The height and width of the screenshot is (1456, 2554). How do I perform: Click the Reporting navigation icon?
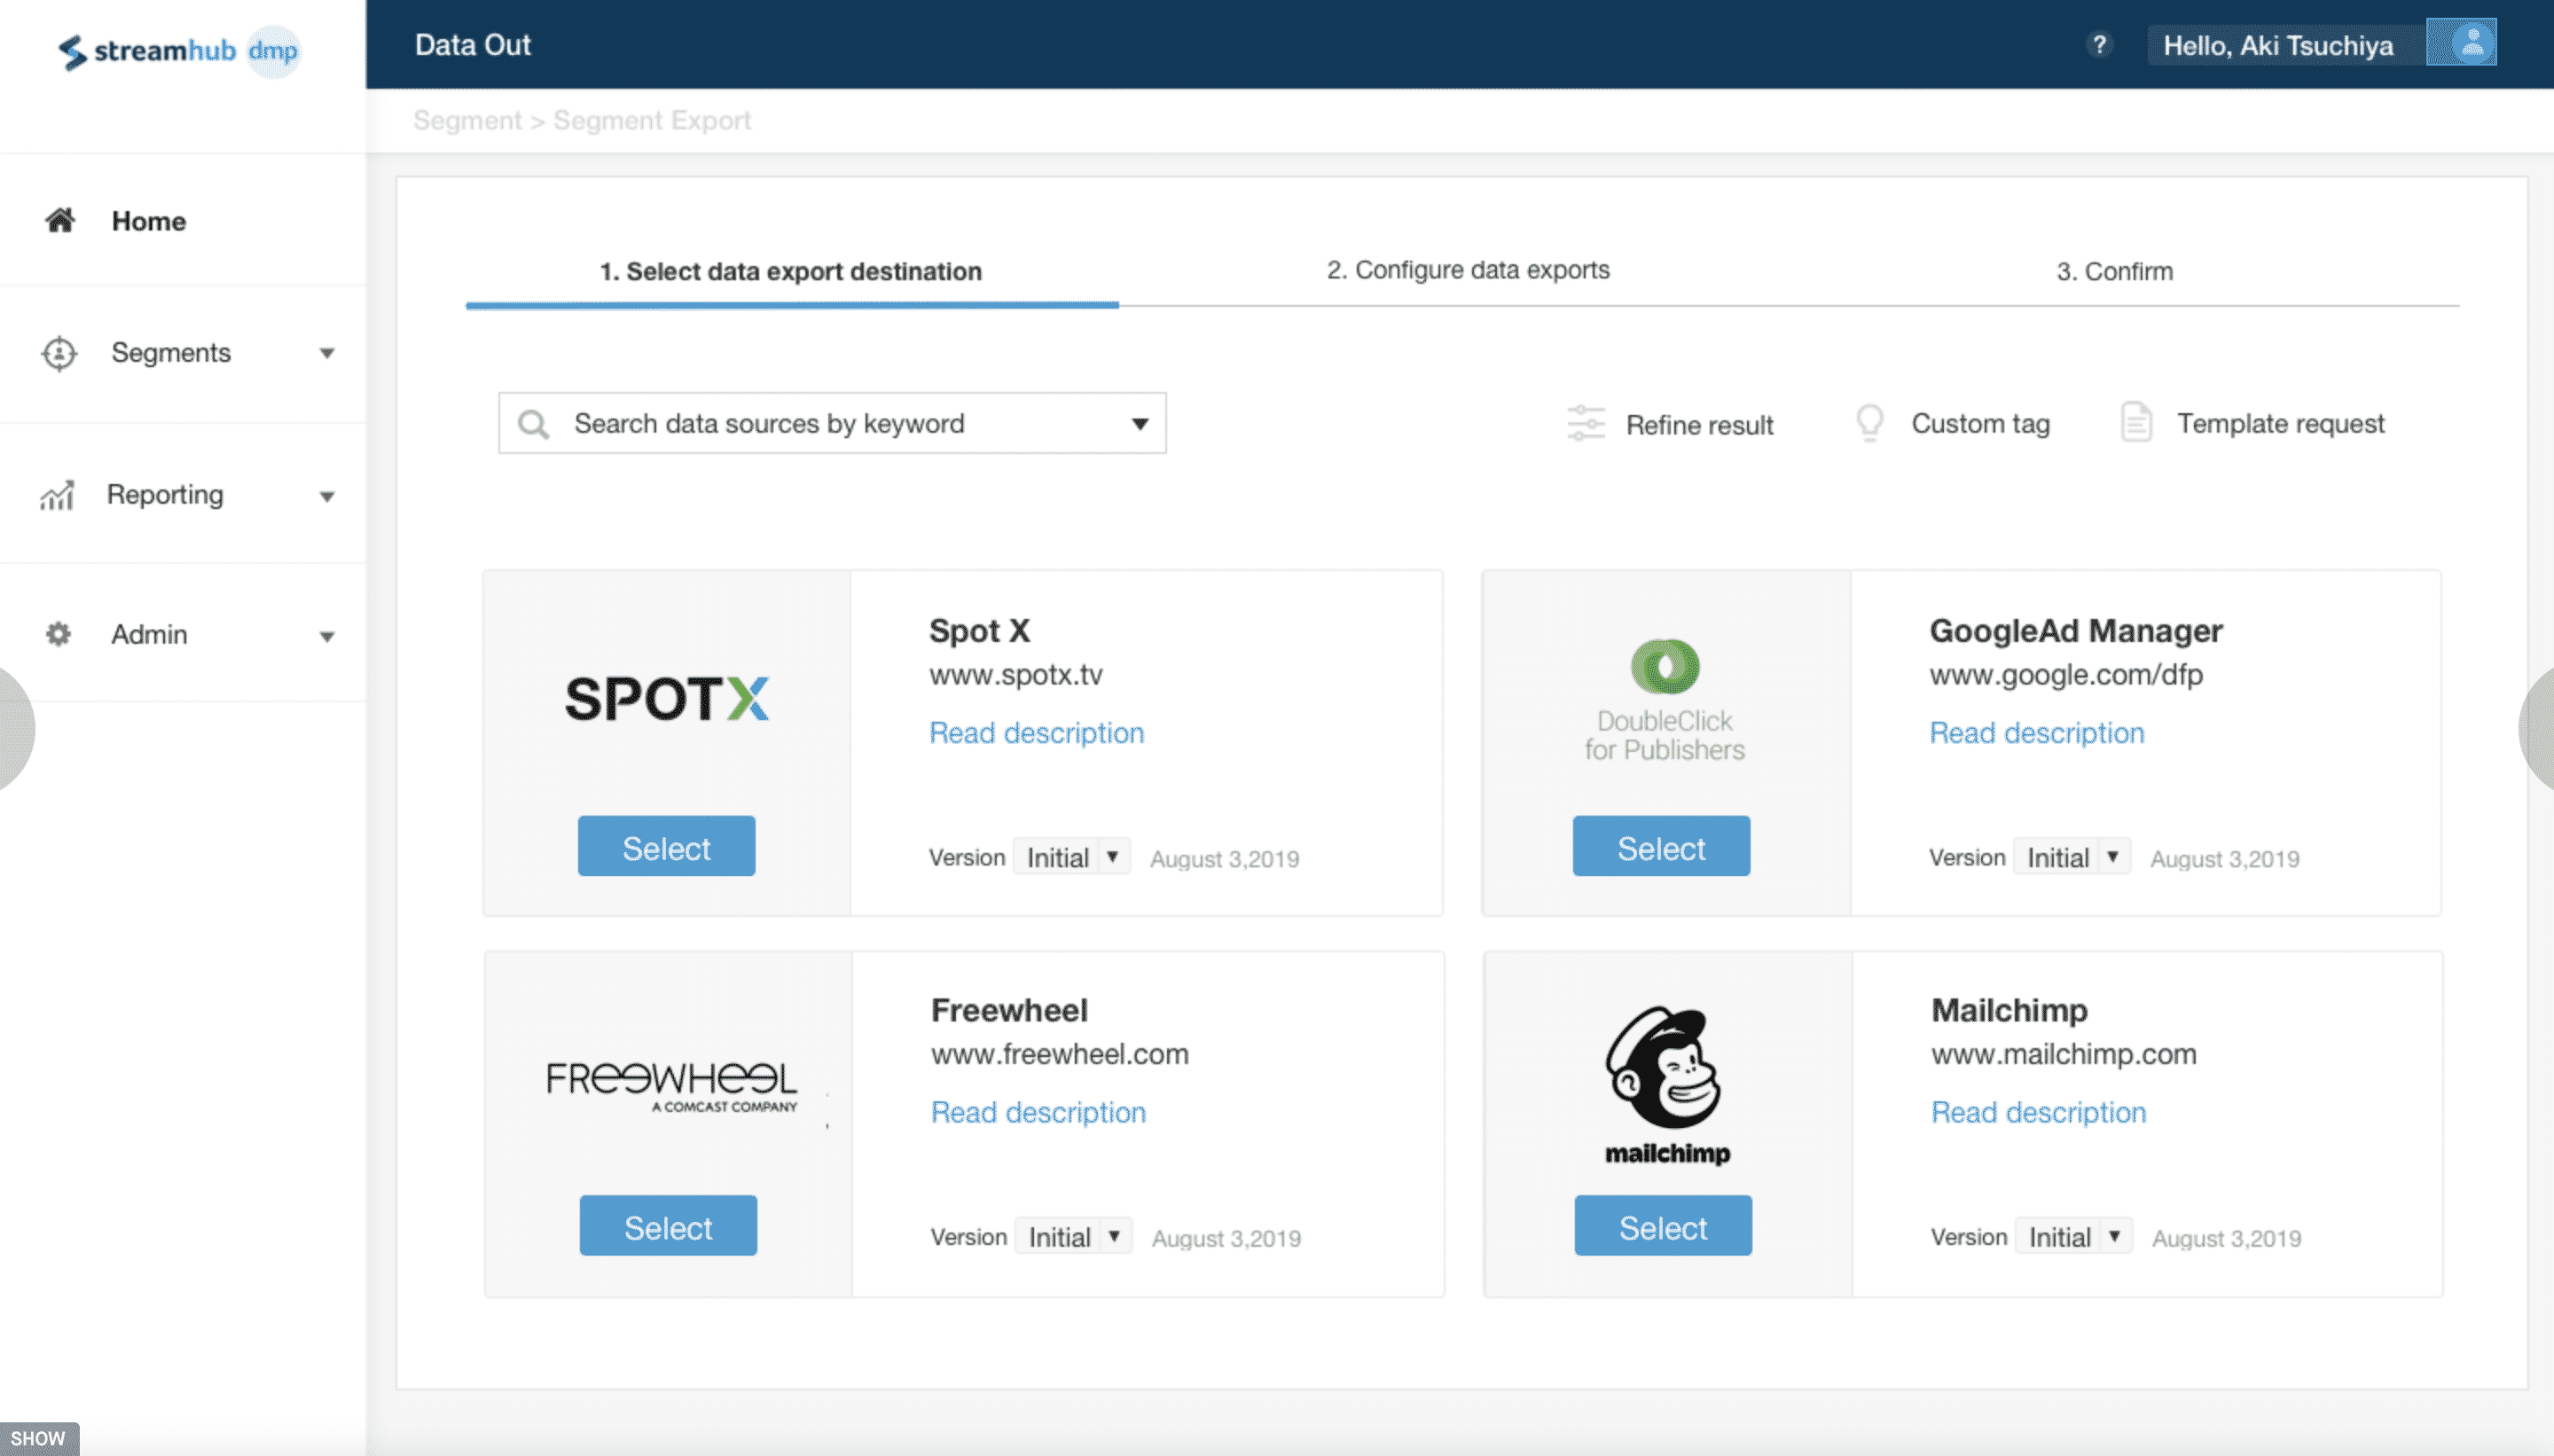[x=56, y=495]
